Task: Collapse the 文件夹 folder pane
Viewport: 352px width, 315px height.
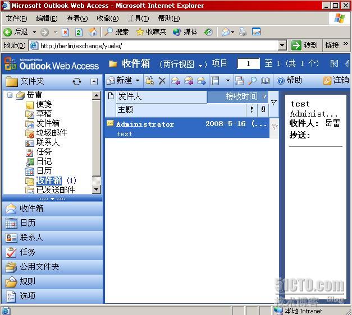Action: point(94,81)
